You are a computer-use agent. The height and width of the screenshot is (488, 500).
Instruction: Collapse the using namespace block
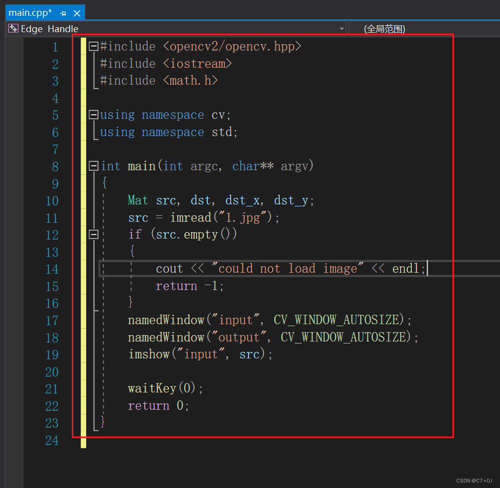tap(93, 114)
